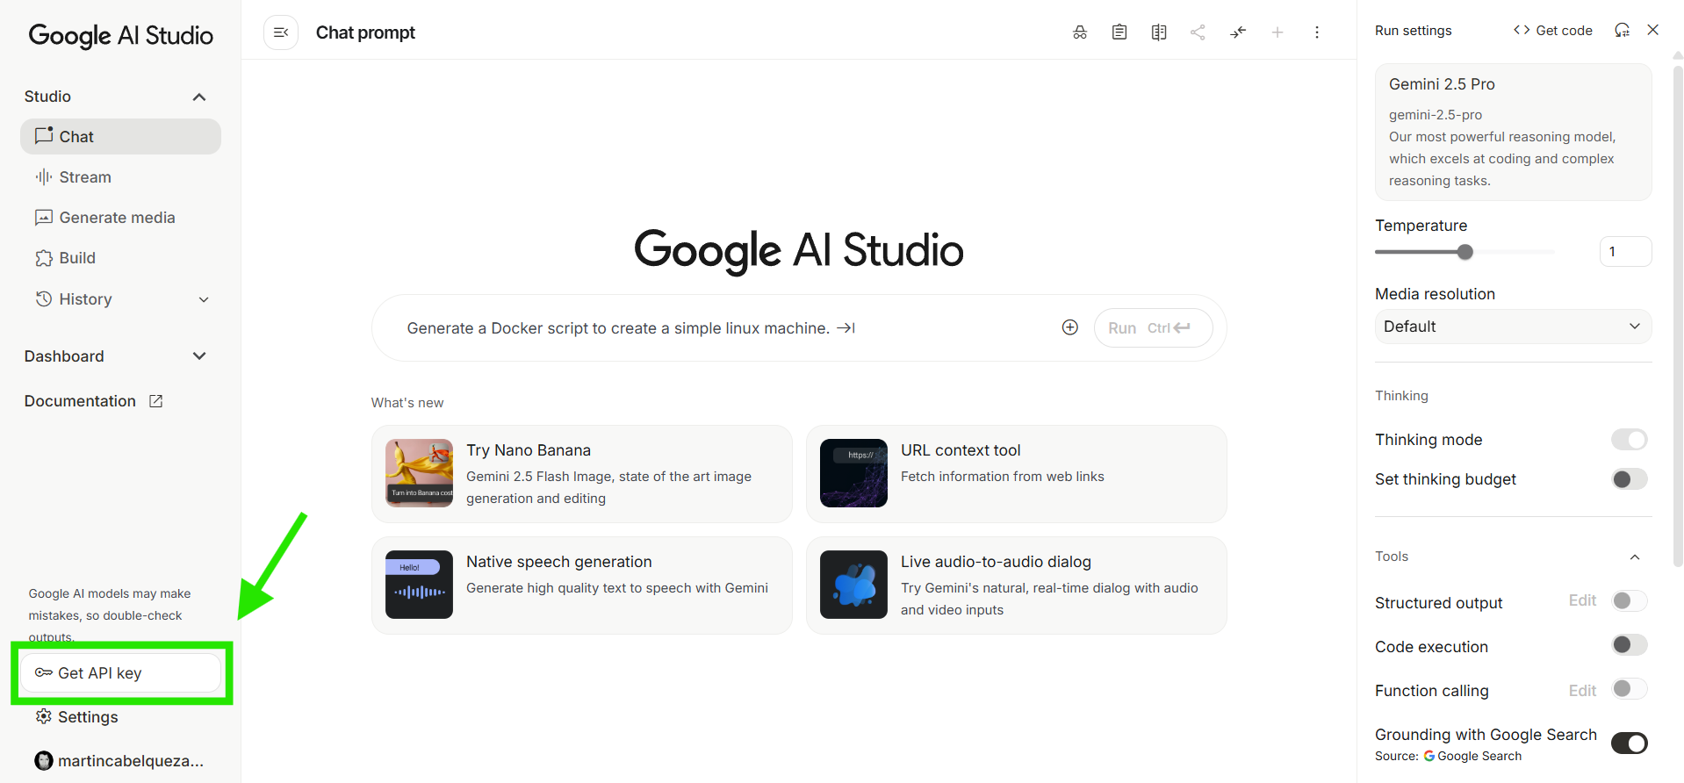Click the circled plus icon in prompt box
Image resolution: width=1684 pixels, height=783 pixels.
coord(1070,327)
